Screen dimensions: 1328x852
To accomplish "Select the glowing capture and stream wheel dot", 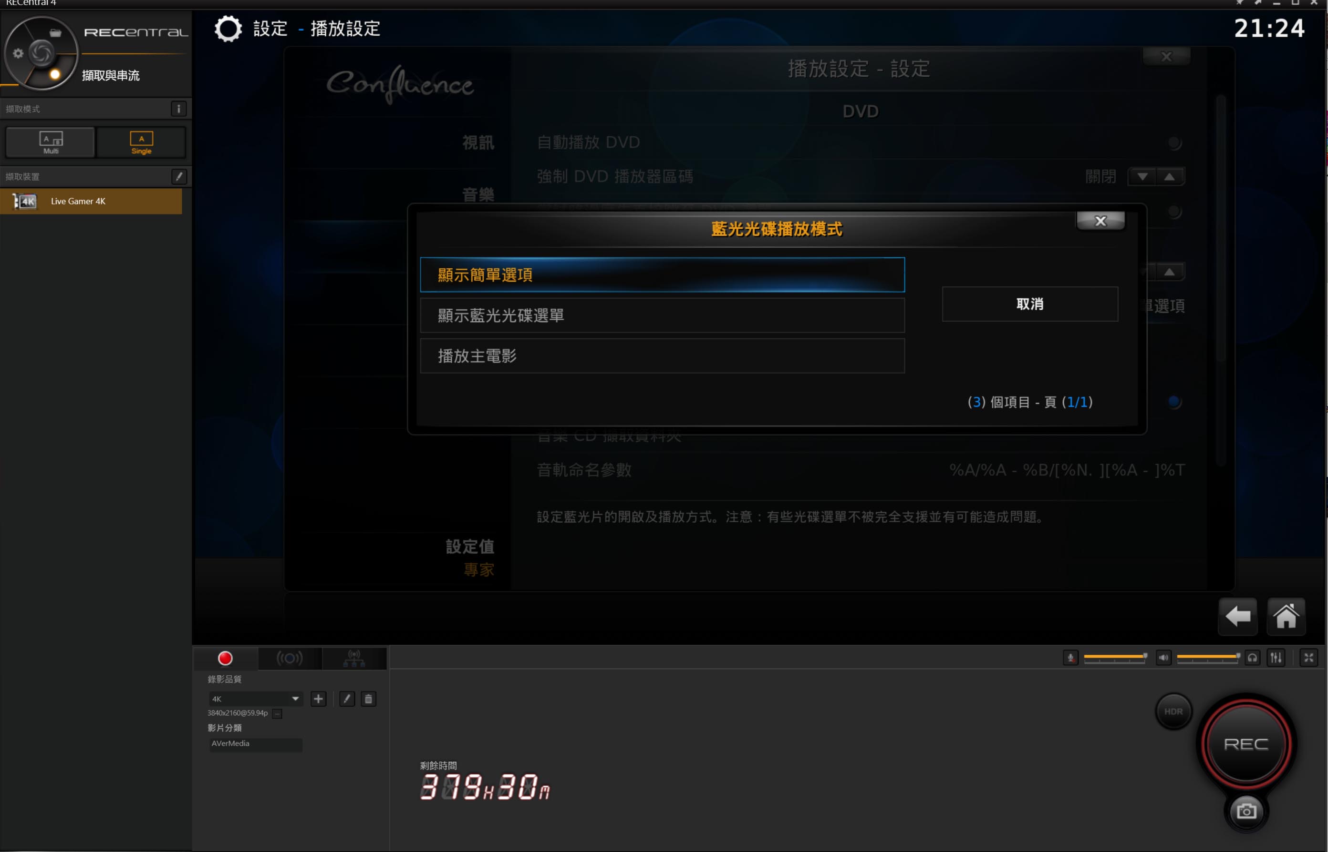I will [x=55, y=74].
